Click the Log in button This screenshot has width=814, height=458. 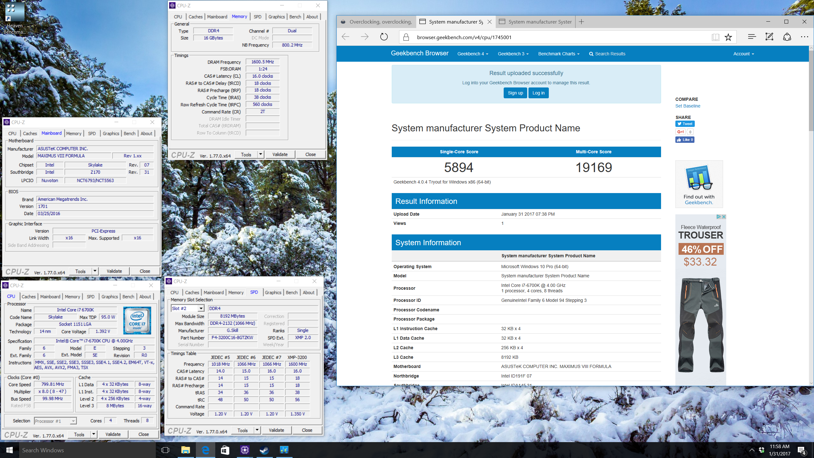538,93
